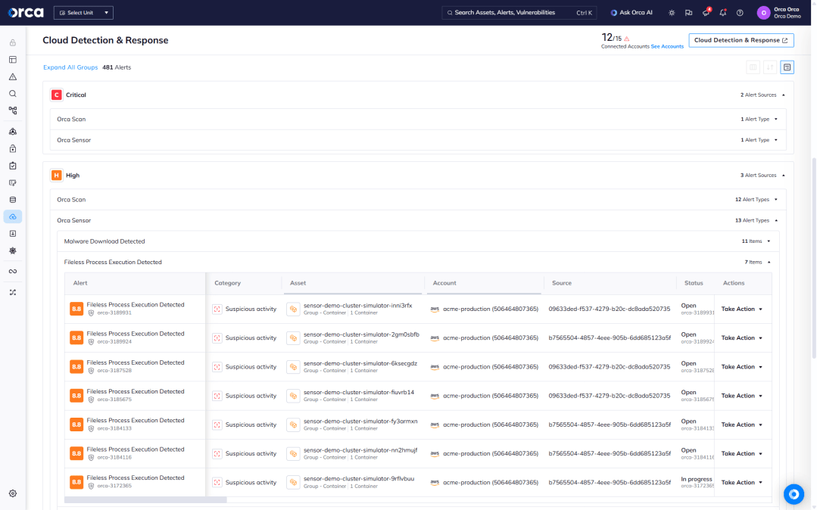
Task: Click the infinity icon in the sidebar
Action: [13, 271]
